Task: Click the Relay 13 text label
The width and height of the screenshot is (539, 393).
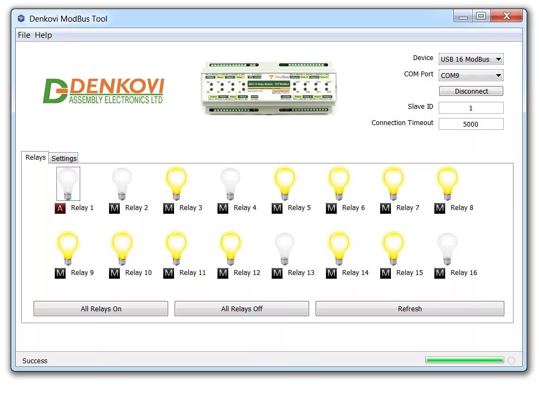Action: pos(301,272)
